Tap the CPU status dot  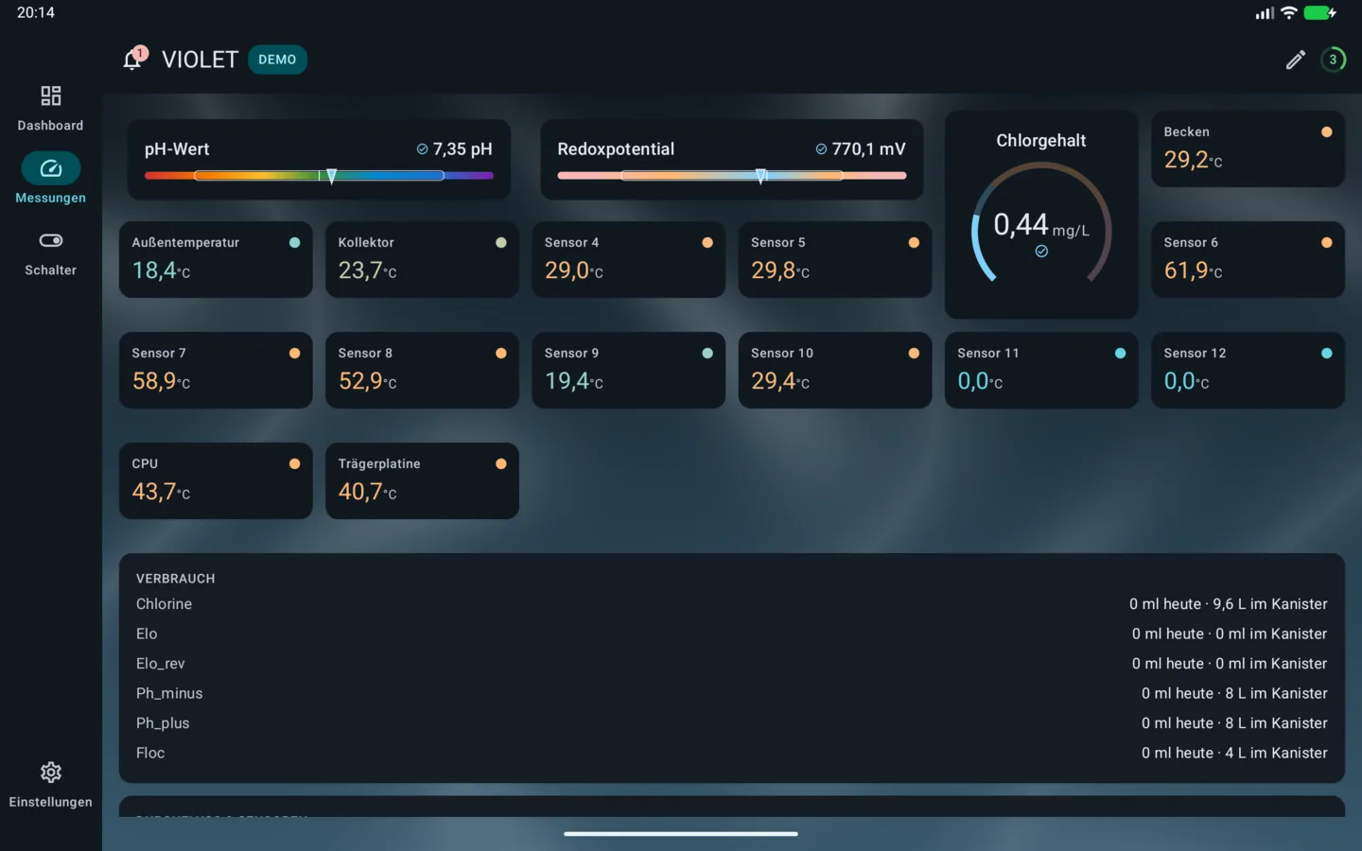pyautogui.click(x=295, y=464)
